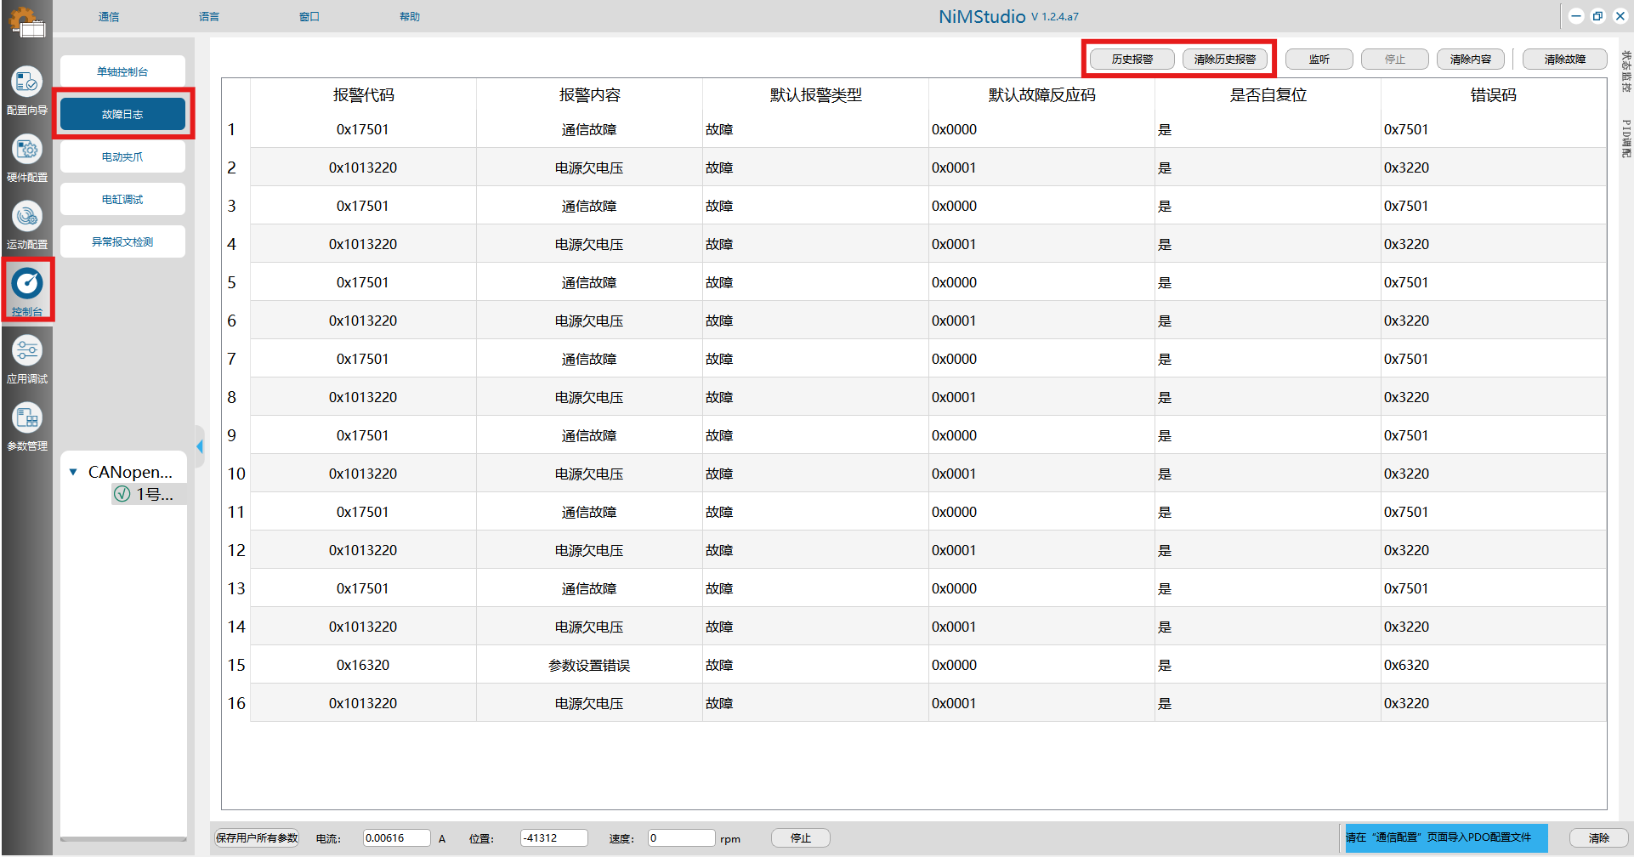Click the 错误码 column header
The width and height of the screenshot is (1634, 857).
[1494, 95]
